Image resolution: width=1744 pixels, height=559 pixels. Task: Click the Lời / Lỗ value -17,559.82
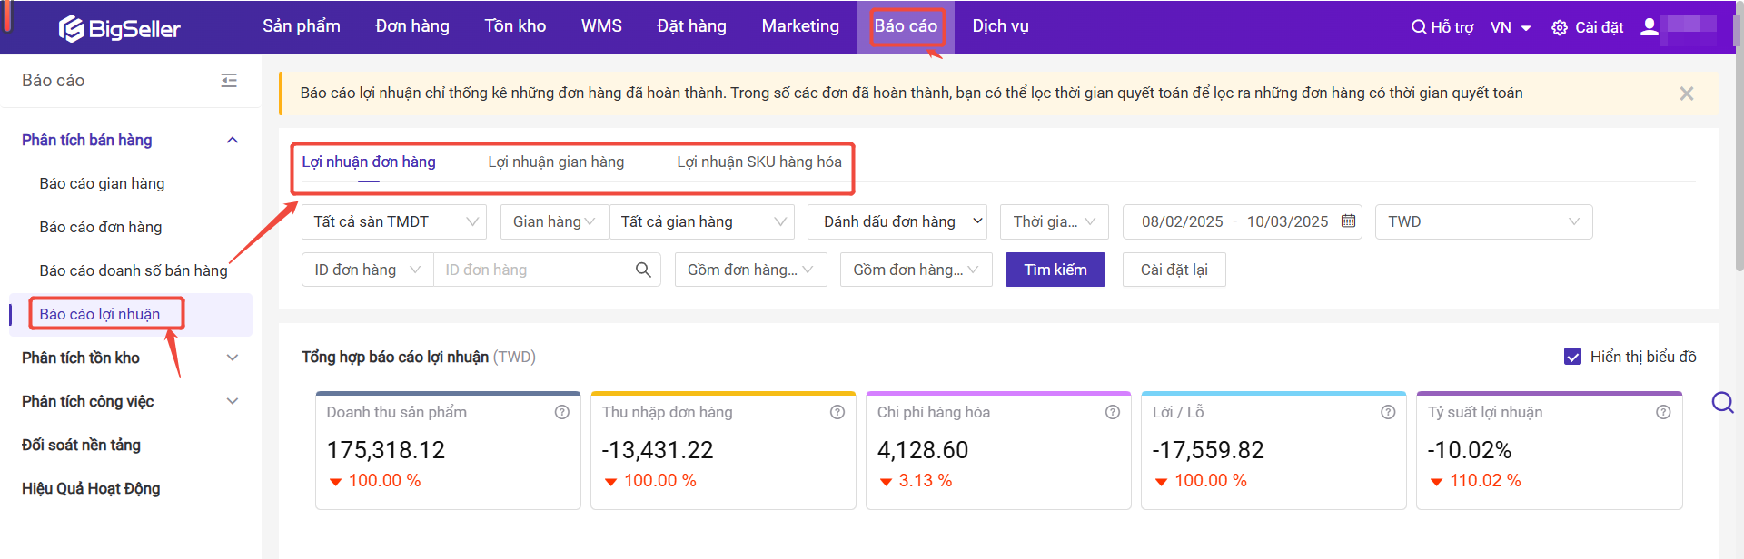[1208, 450]
